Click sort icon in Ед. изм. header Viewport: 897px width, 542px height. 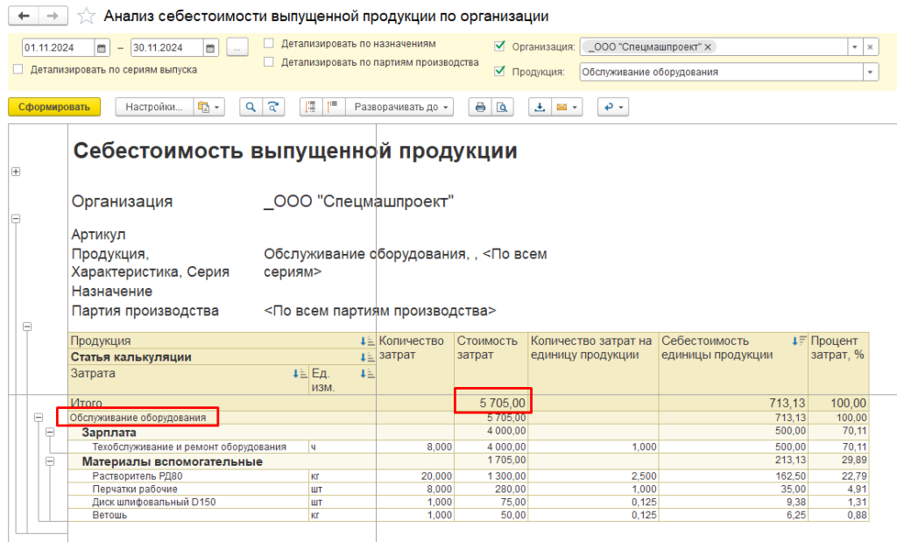point(367,373)
